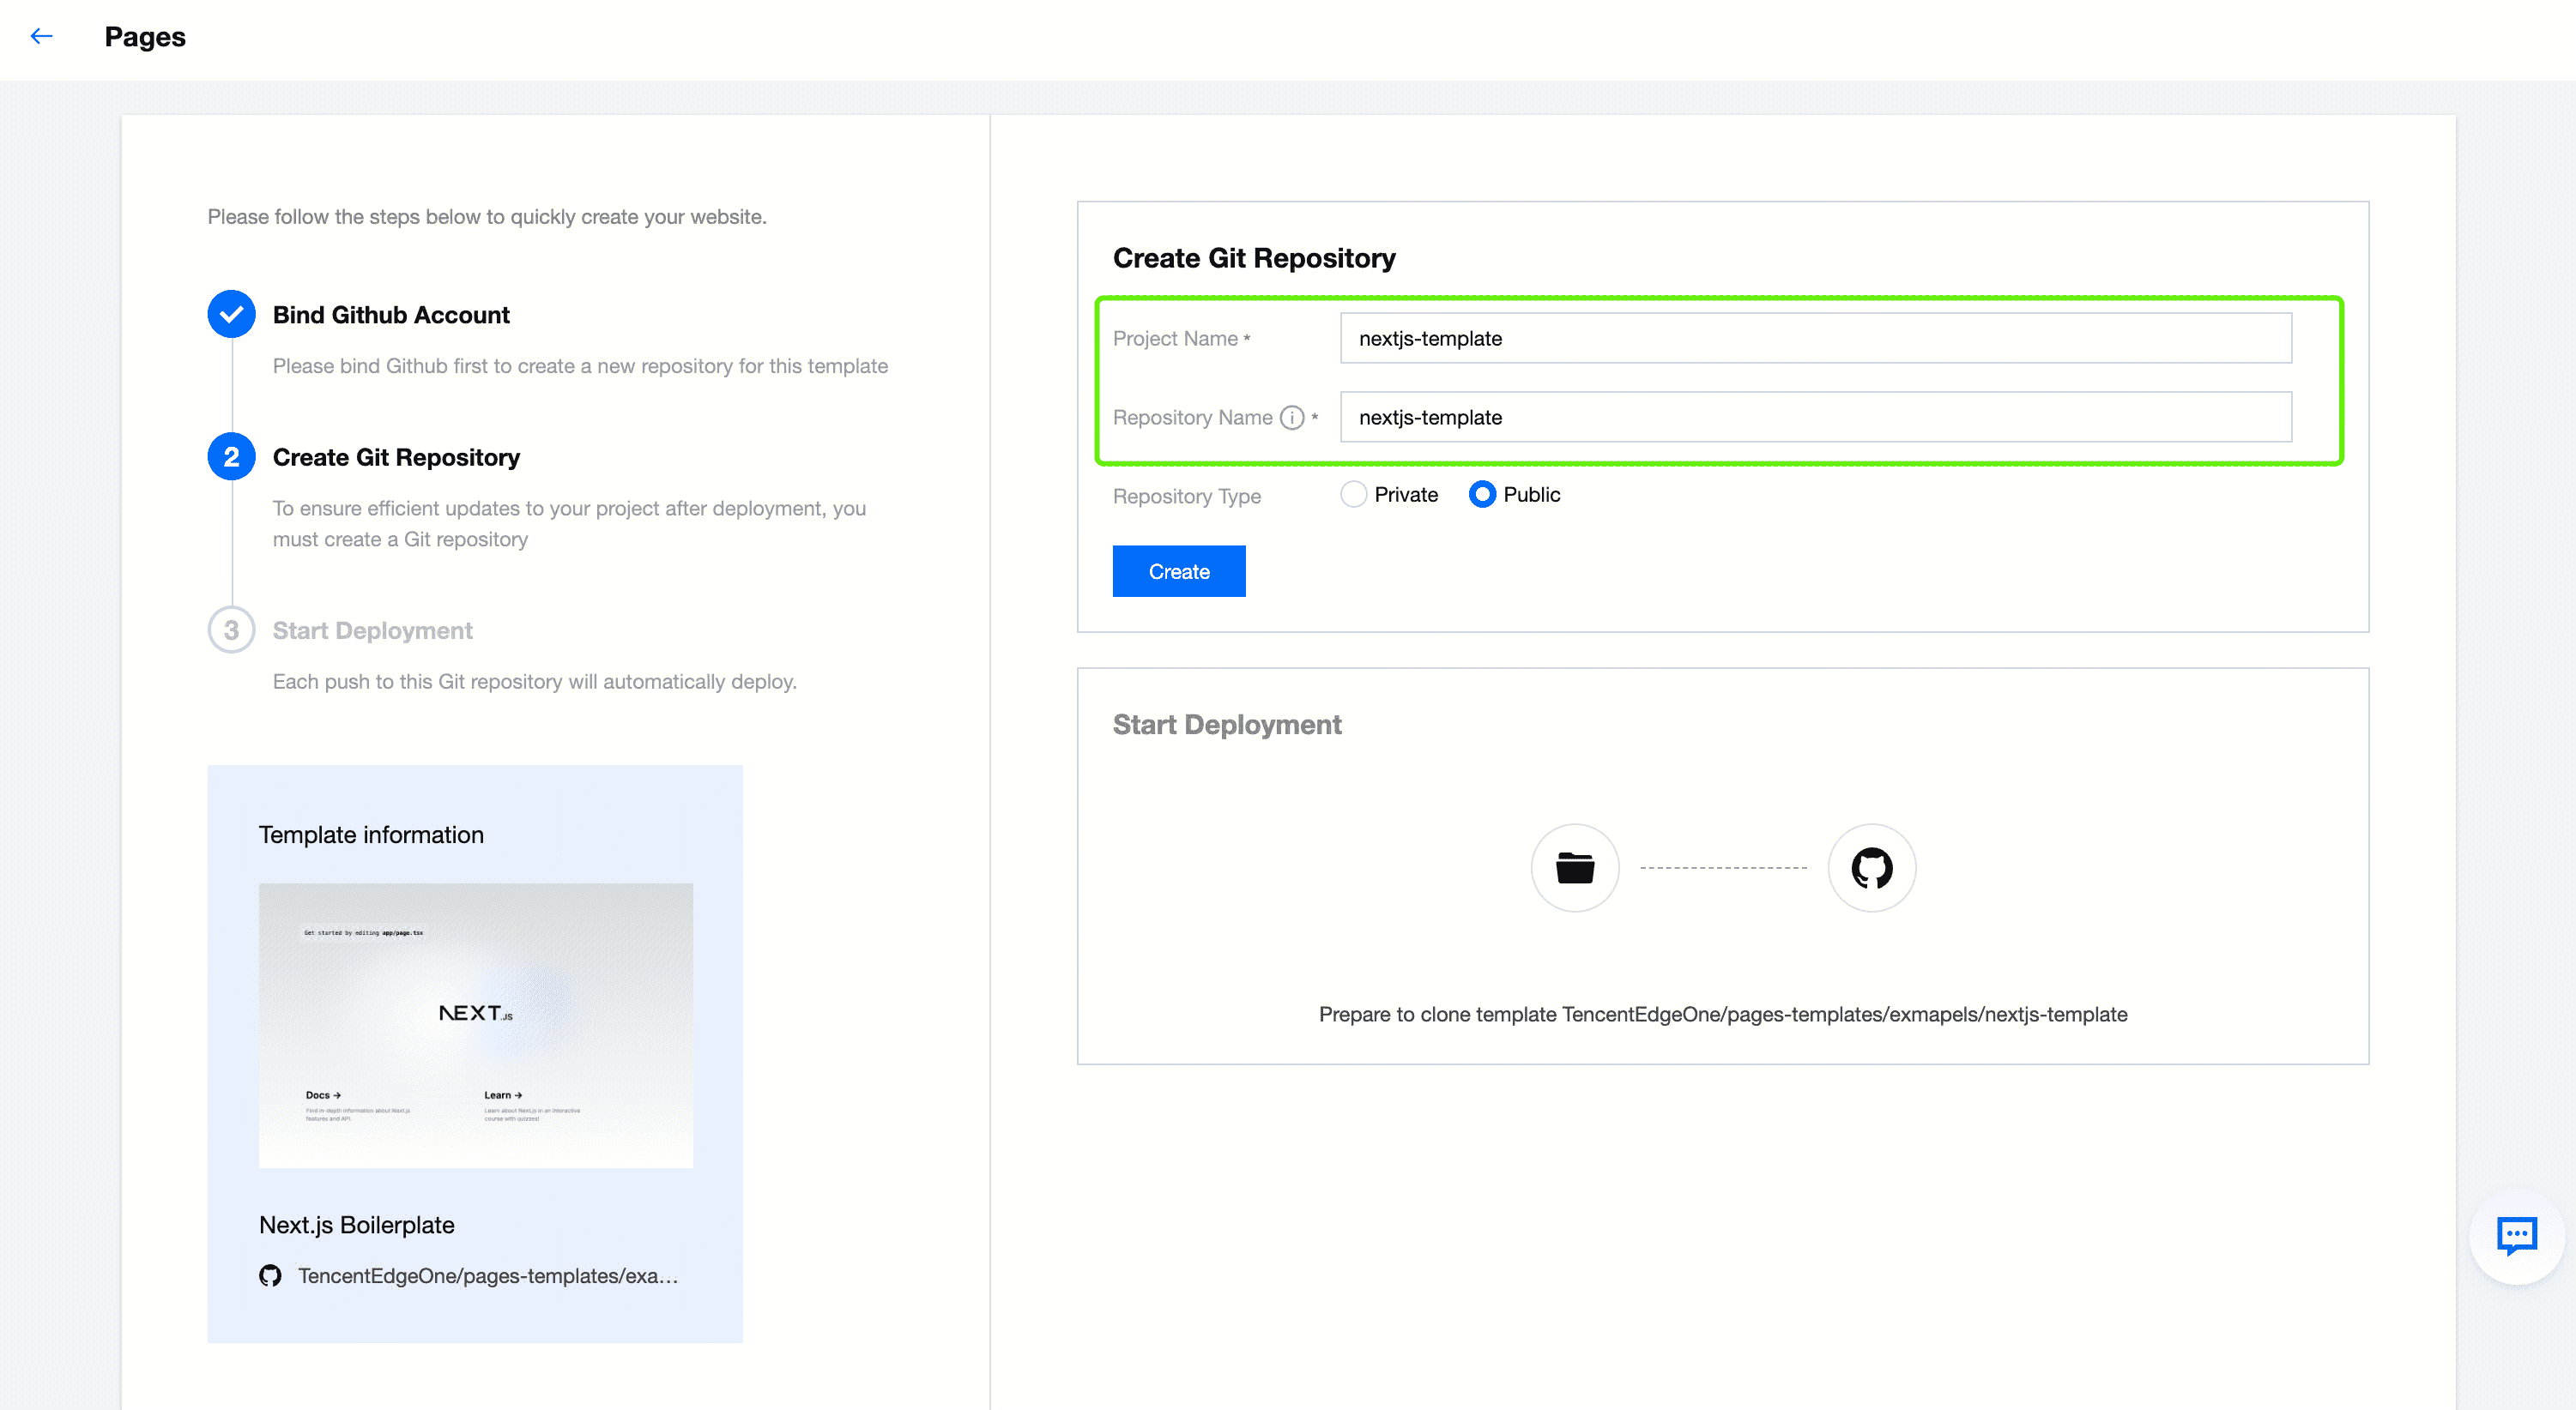The width and height of the screenshot is (2576, 1410).
Task: Select the Private repository radio button
Action: pyautogui.click(x=1353, y=495)
